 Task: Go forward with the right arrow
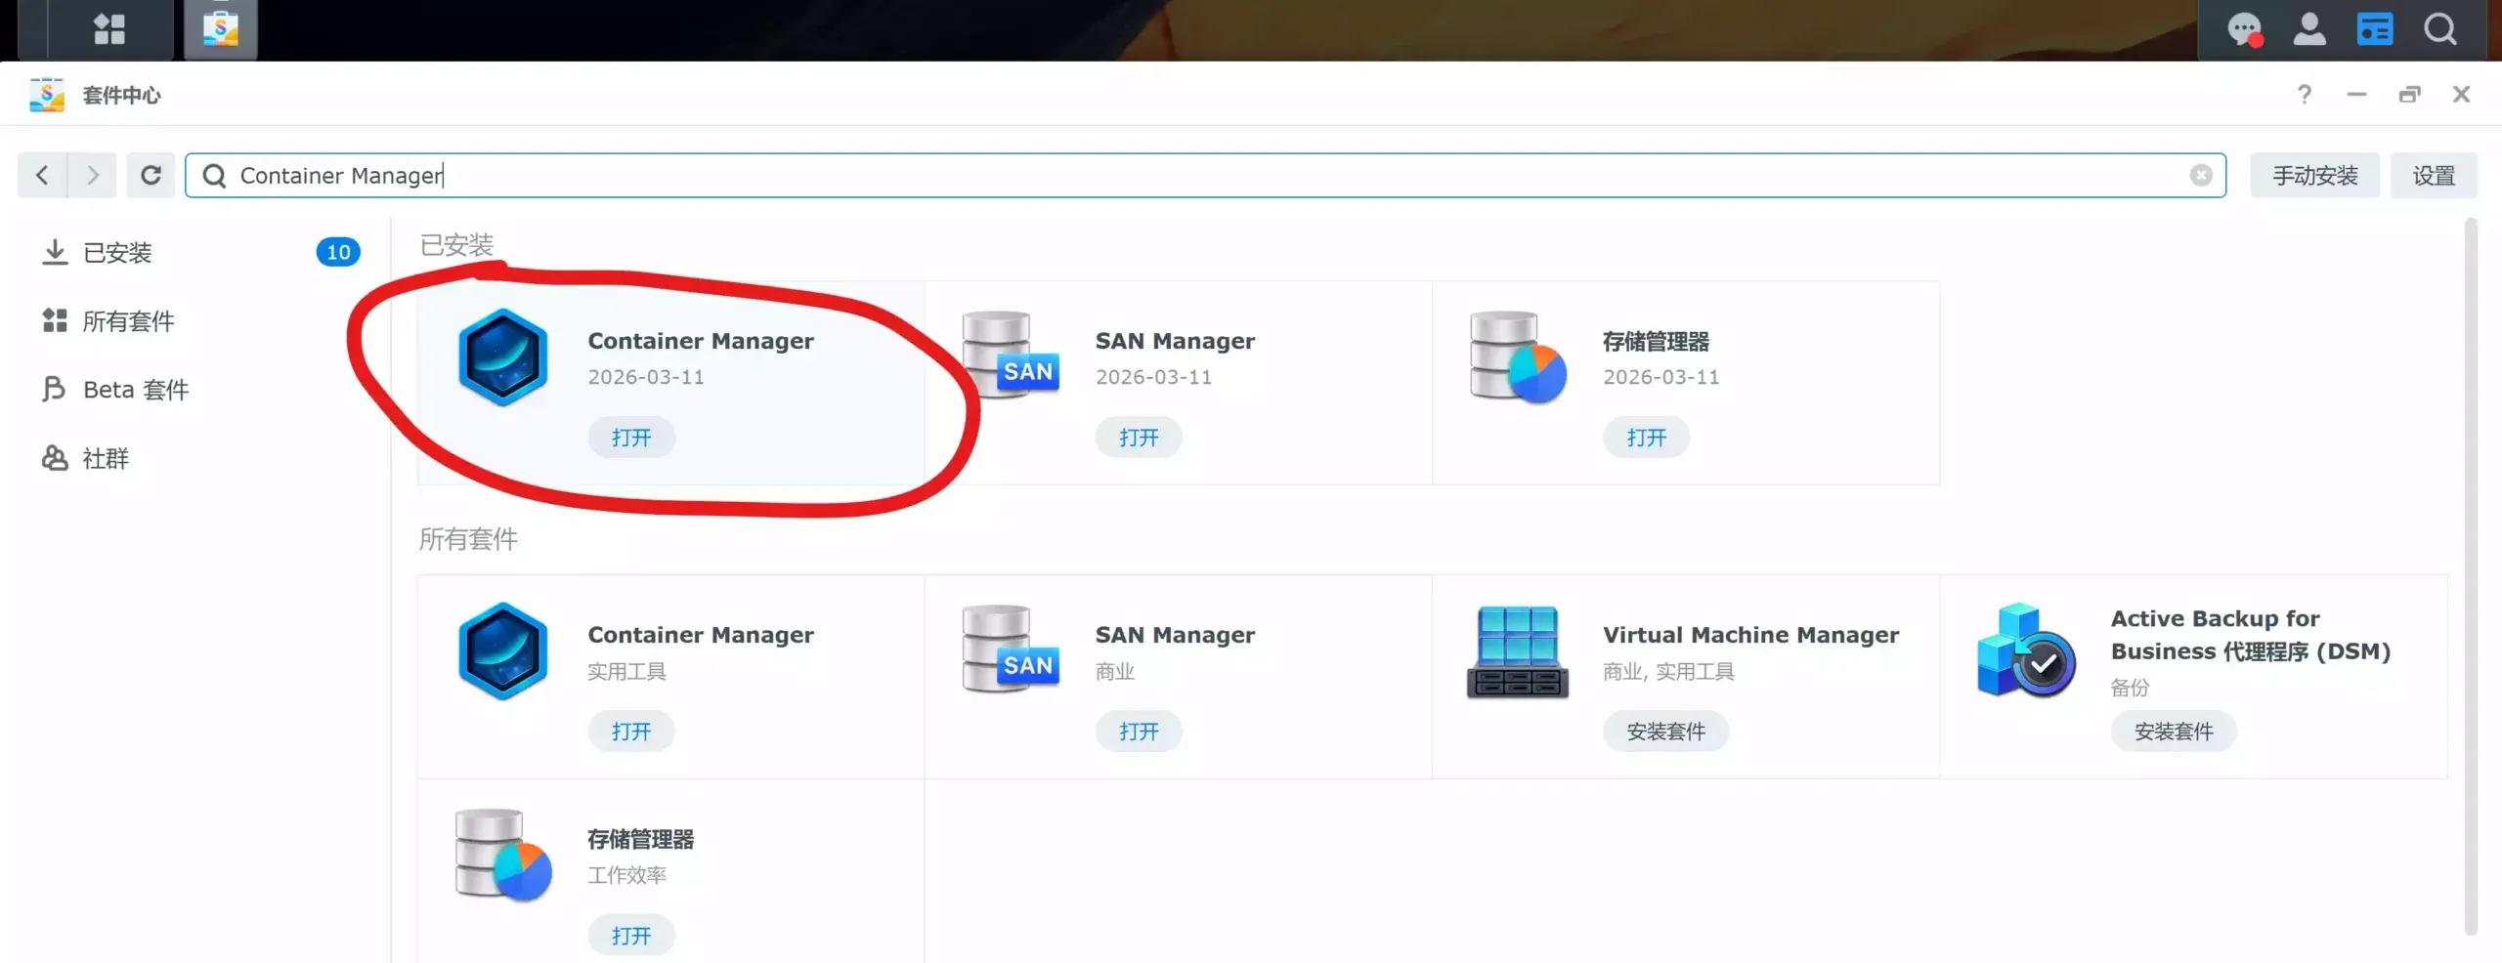tap(93, 175)
